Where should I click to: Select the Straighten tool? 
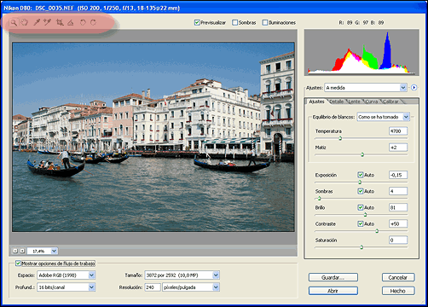point(71,22)
